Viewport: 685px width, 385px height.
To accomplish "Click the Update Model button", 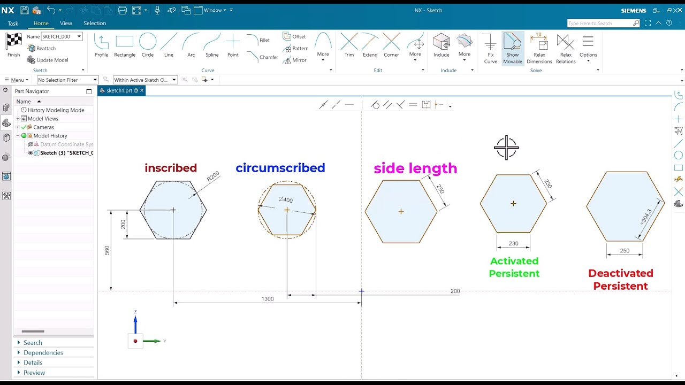I will pyautogui.click(x=48, y=60).
